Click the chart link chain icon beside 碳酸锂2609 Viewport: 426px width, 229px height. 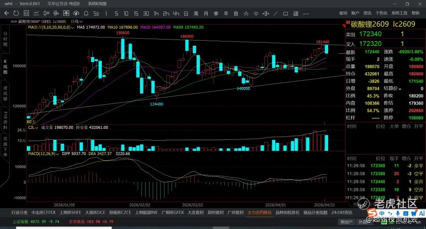coord(13,21)
